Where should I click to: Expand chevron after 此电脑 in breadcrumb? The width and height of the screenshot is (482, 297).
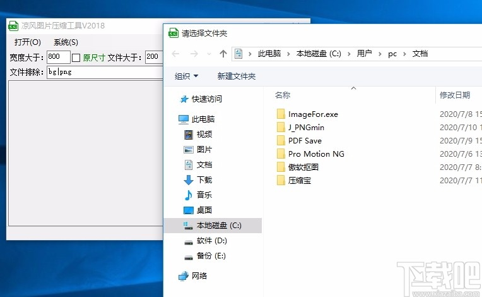tap(288, 54)
